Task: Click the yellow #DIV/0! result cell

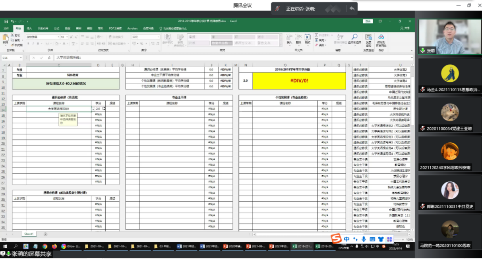Action: pyautogui.click(x=299, y=81)
